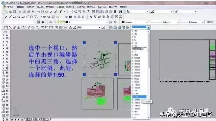Click the Plot printer icon

pyautogui.click(x=20, y=12)
